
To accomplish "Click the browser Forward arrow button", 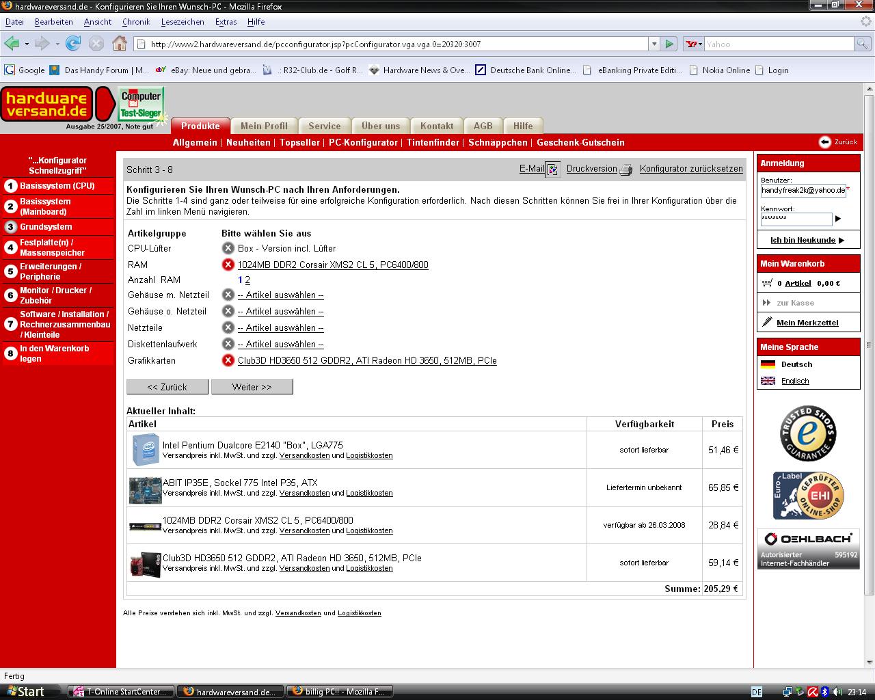I will [42, 44].
